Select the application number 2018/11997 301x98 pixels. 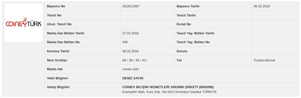click(131, 6)
